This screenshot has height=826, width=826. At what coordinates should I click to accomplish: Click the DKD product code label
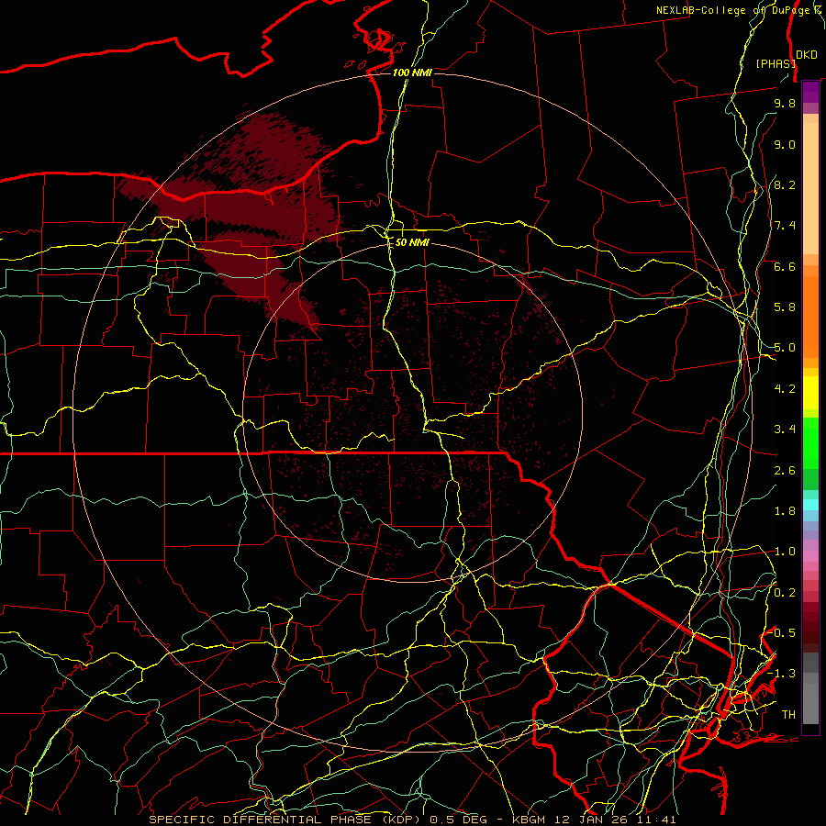click(x=807, y=55)
